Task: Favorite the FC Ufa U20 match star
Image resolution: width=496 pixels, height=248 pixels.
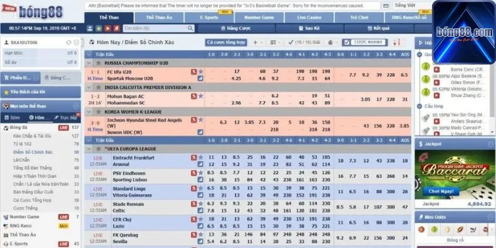Action: [x=200, y=72]
